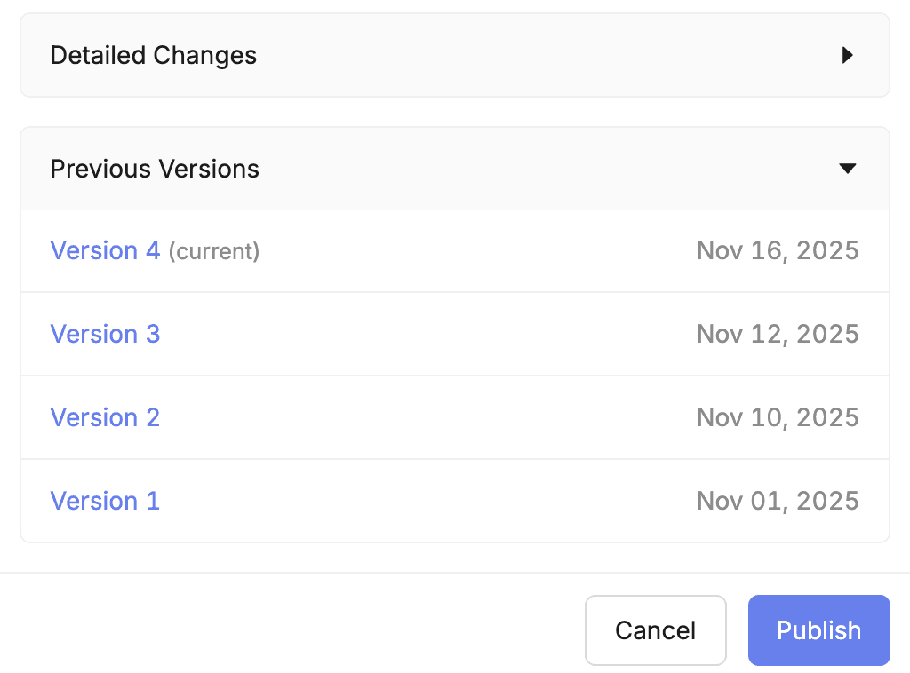910x673 pixels.
Task: Click blank space in the Version 3 row
Action: 427,334
